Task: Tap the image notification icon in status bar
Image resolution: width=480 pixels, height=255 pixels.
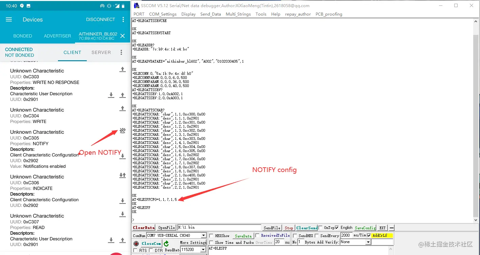Action: click(x=28, y=6)
